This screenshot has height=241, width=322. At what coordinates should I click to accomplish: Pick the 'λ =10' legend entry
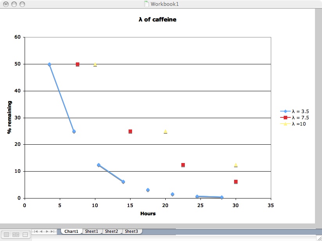coord(299,124)
